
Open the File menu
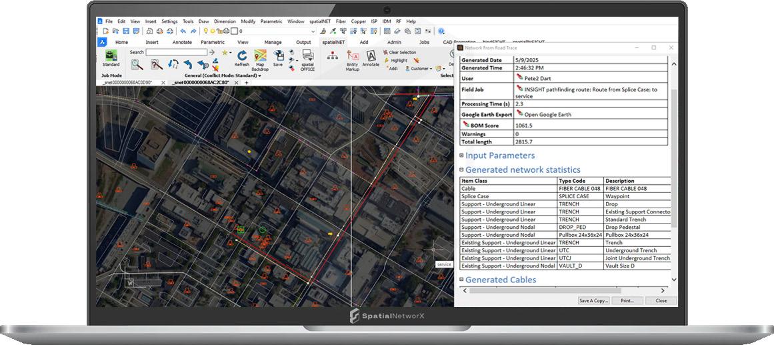tap(109, 22)
